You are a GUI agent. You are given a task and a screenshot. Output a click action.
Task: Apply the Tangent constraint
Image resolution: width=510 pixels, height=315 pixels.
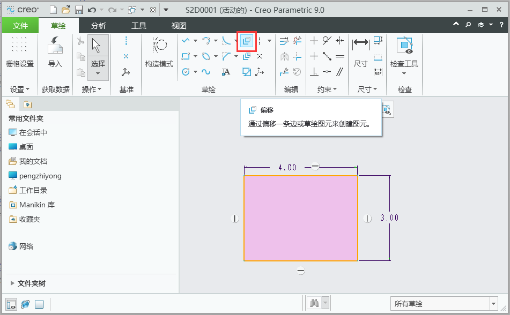(x=327, y=41)
